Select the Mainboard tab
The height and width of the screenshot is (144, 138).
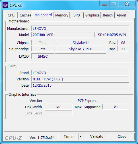[x=43, y=15]
